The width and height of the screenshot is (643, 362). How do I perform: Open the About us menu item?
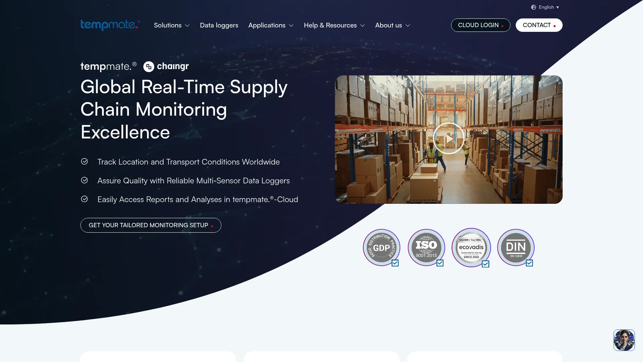point(388,25)
